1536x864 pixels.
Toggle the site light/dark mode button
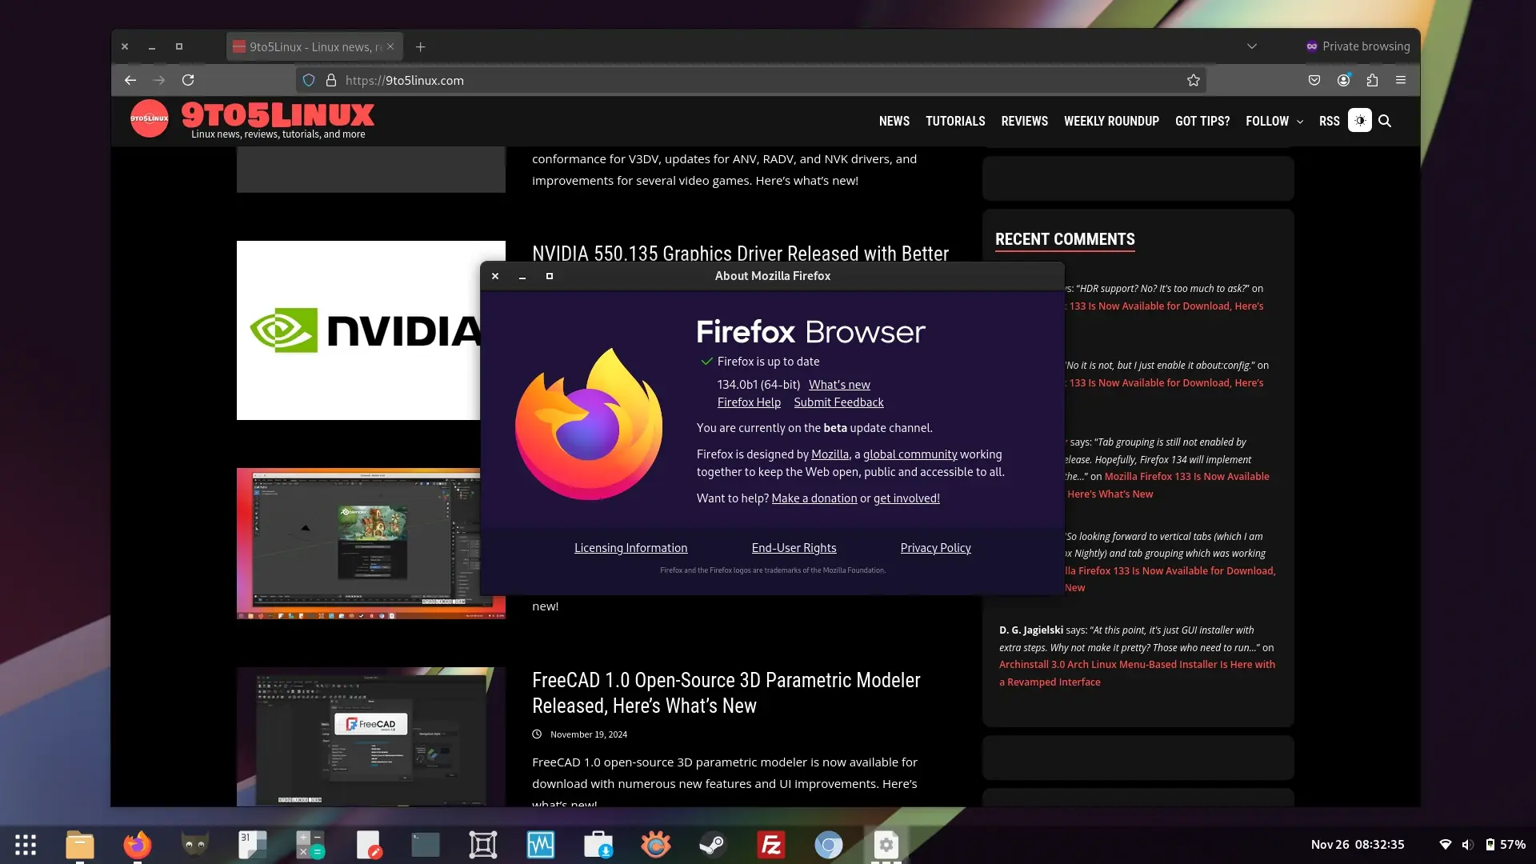click(1359, 121)
